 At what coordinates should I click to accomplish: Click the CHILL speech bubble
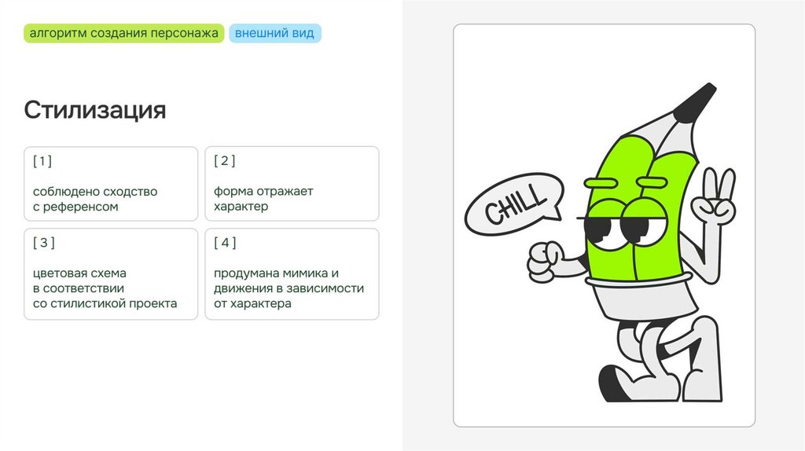pyautogui.click(x=513, y=204)
